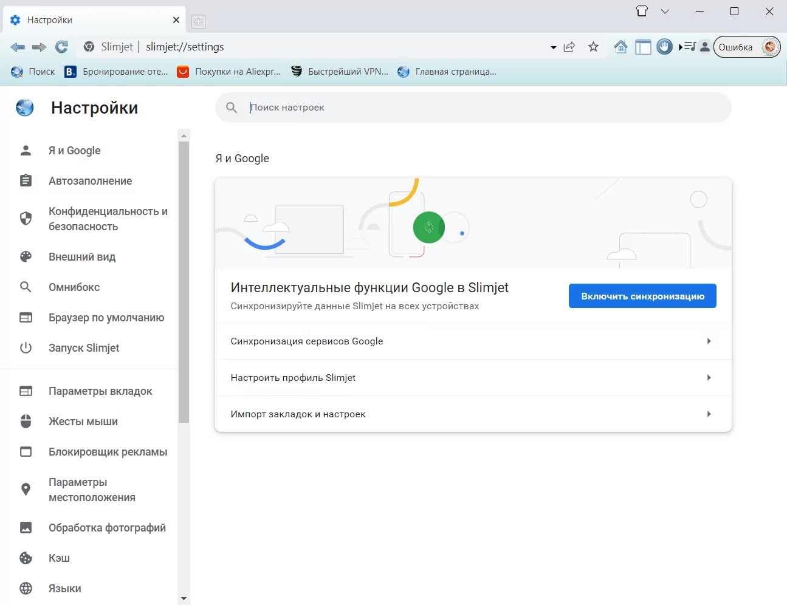Click the magnifier in the settings search box
The image size is (787, 605).
click(232, 108)
